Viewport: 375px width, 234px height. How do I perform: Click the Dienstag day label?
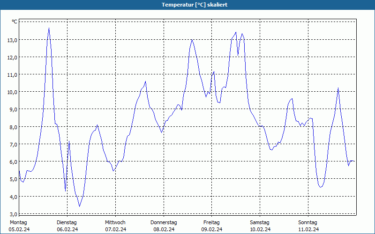pos(67,223)
